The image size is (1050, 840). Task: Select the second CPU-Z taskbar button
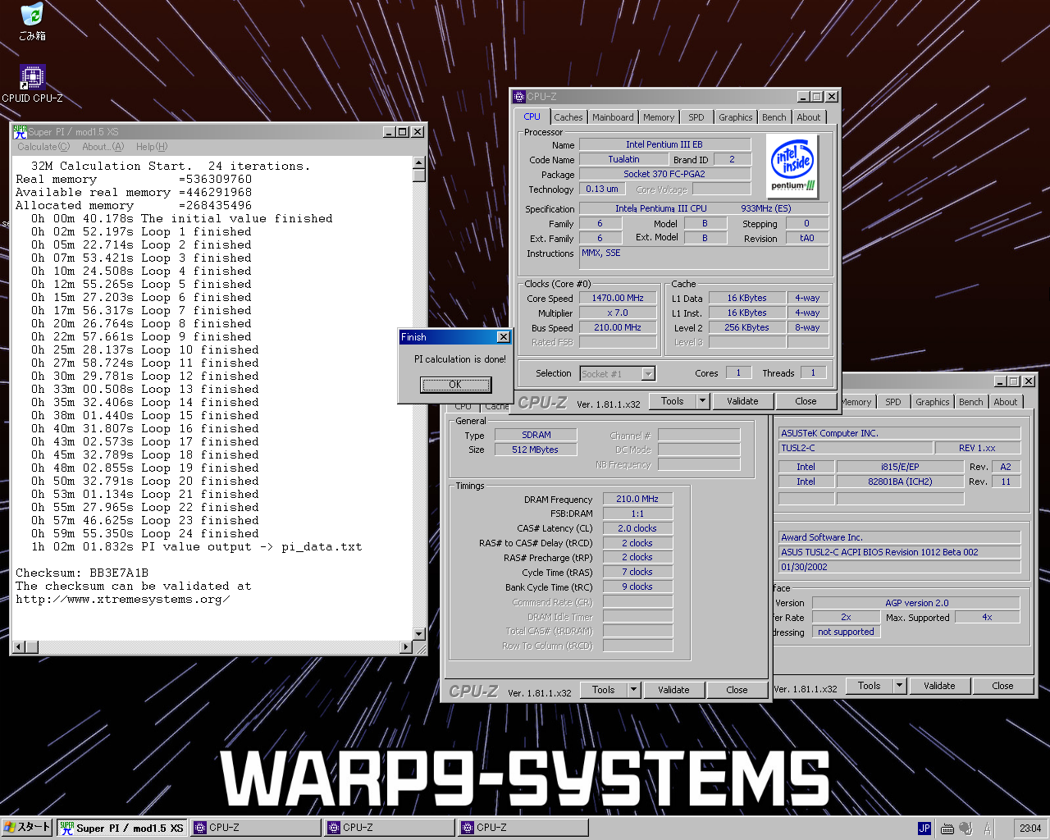pos(389,828)
